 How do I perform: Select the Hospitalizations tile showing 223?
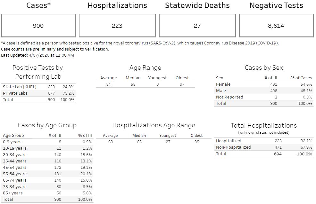(x=117, y=26)
